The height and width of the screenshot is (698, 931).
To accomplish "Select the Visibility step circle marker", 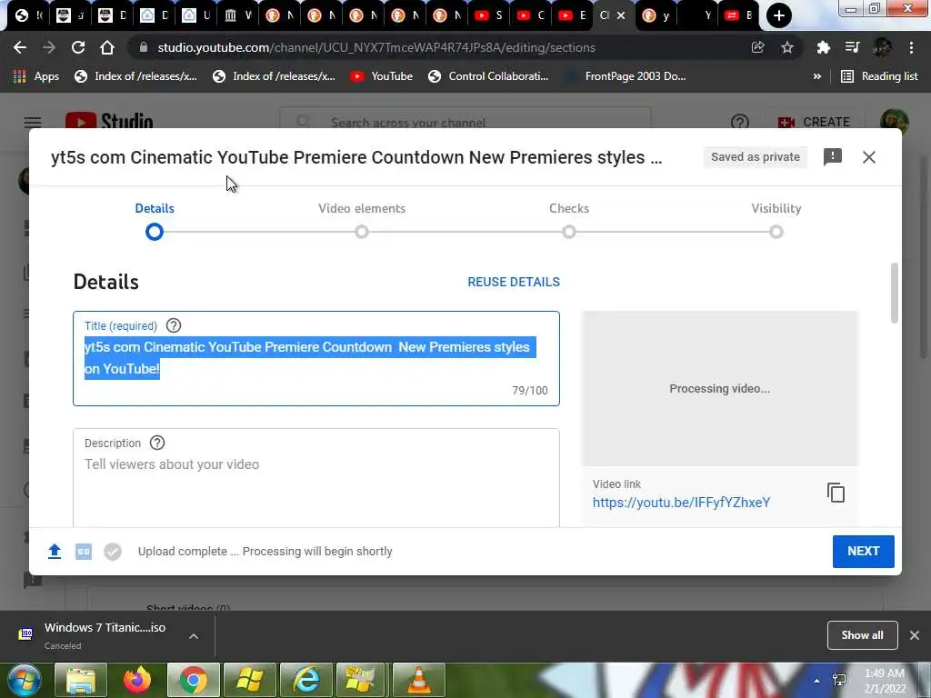I will 776,232.
